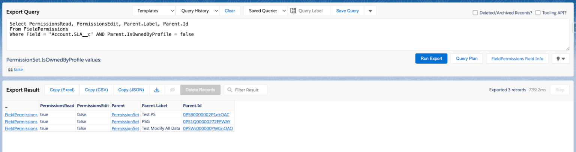Image resolution: width=576 pixels, height=152 pixels.
Task: Click the 'Export Result' heading
Action: point(23,90)
